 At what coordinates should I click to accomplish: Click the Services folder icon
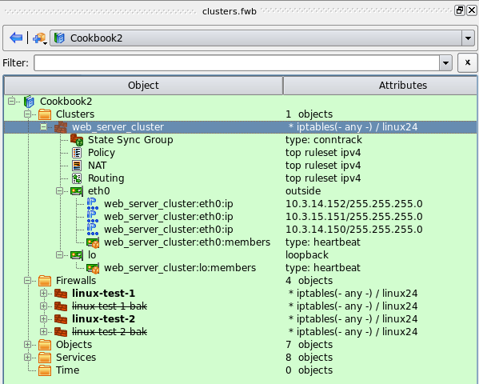point(45,358)
